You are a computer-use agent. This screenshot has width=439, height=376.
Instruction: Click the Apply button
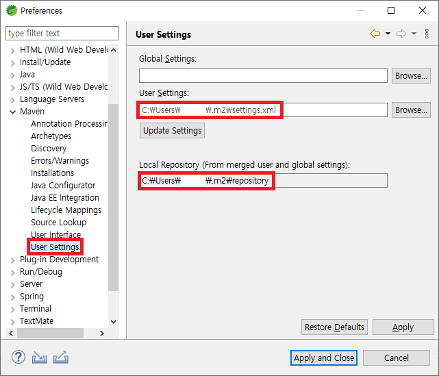click(403, 327)
